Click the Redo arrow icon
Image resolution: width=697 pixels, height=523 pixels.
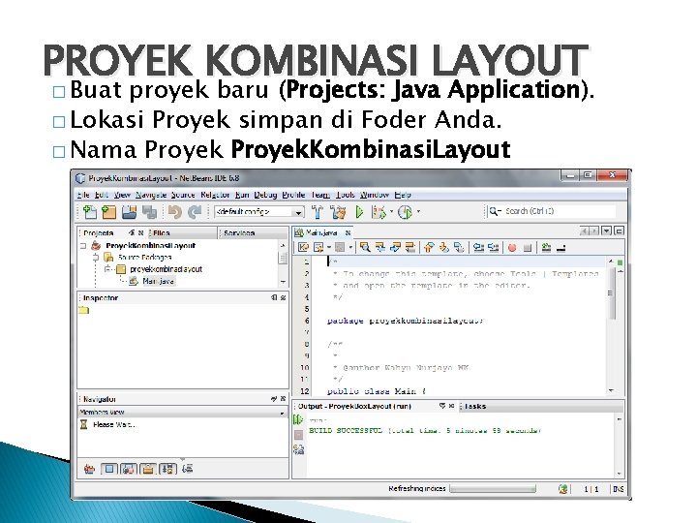(195, 212)
